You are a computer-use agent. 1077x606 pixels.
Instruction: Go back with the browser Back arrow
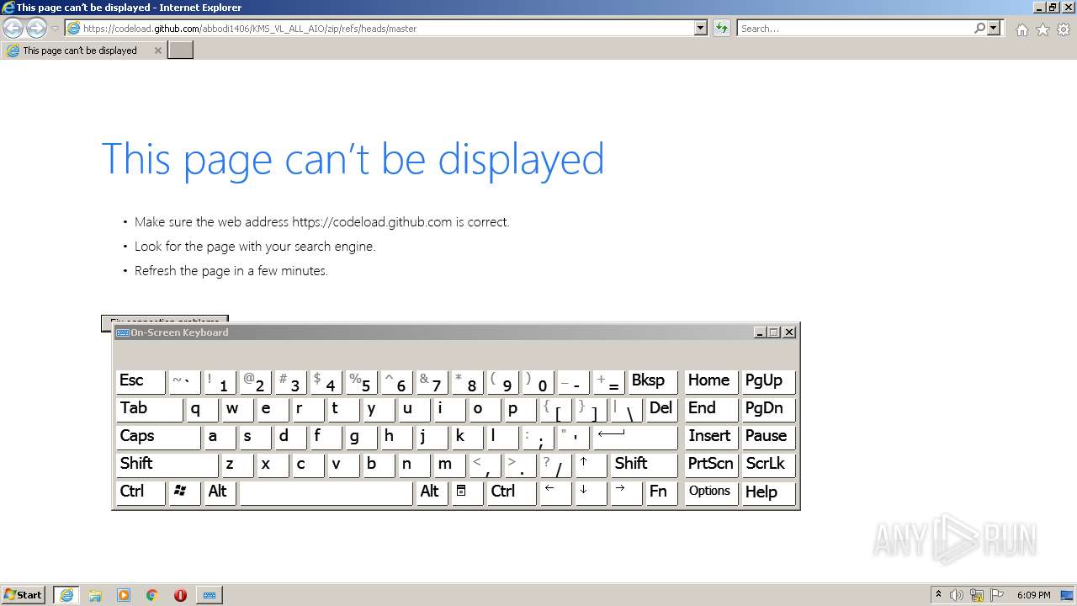pos(13,28)
